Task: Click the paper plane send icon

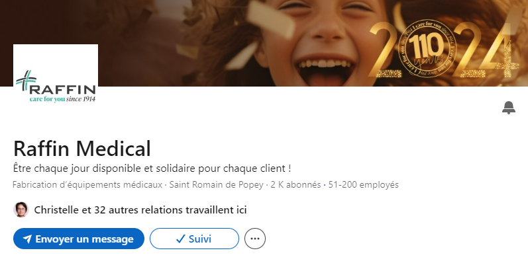Action: 27,239
